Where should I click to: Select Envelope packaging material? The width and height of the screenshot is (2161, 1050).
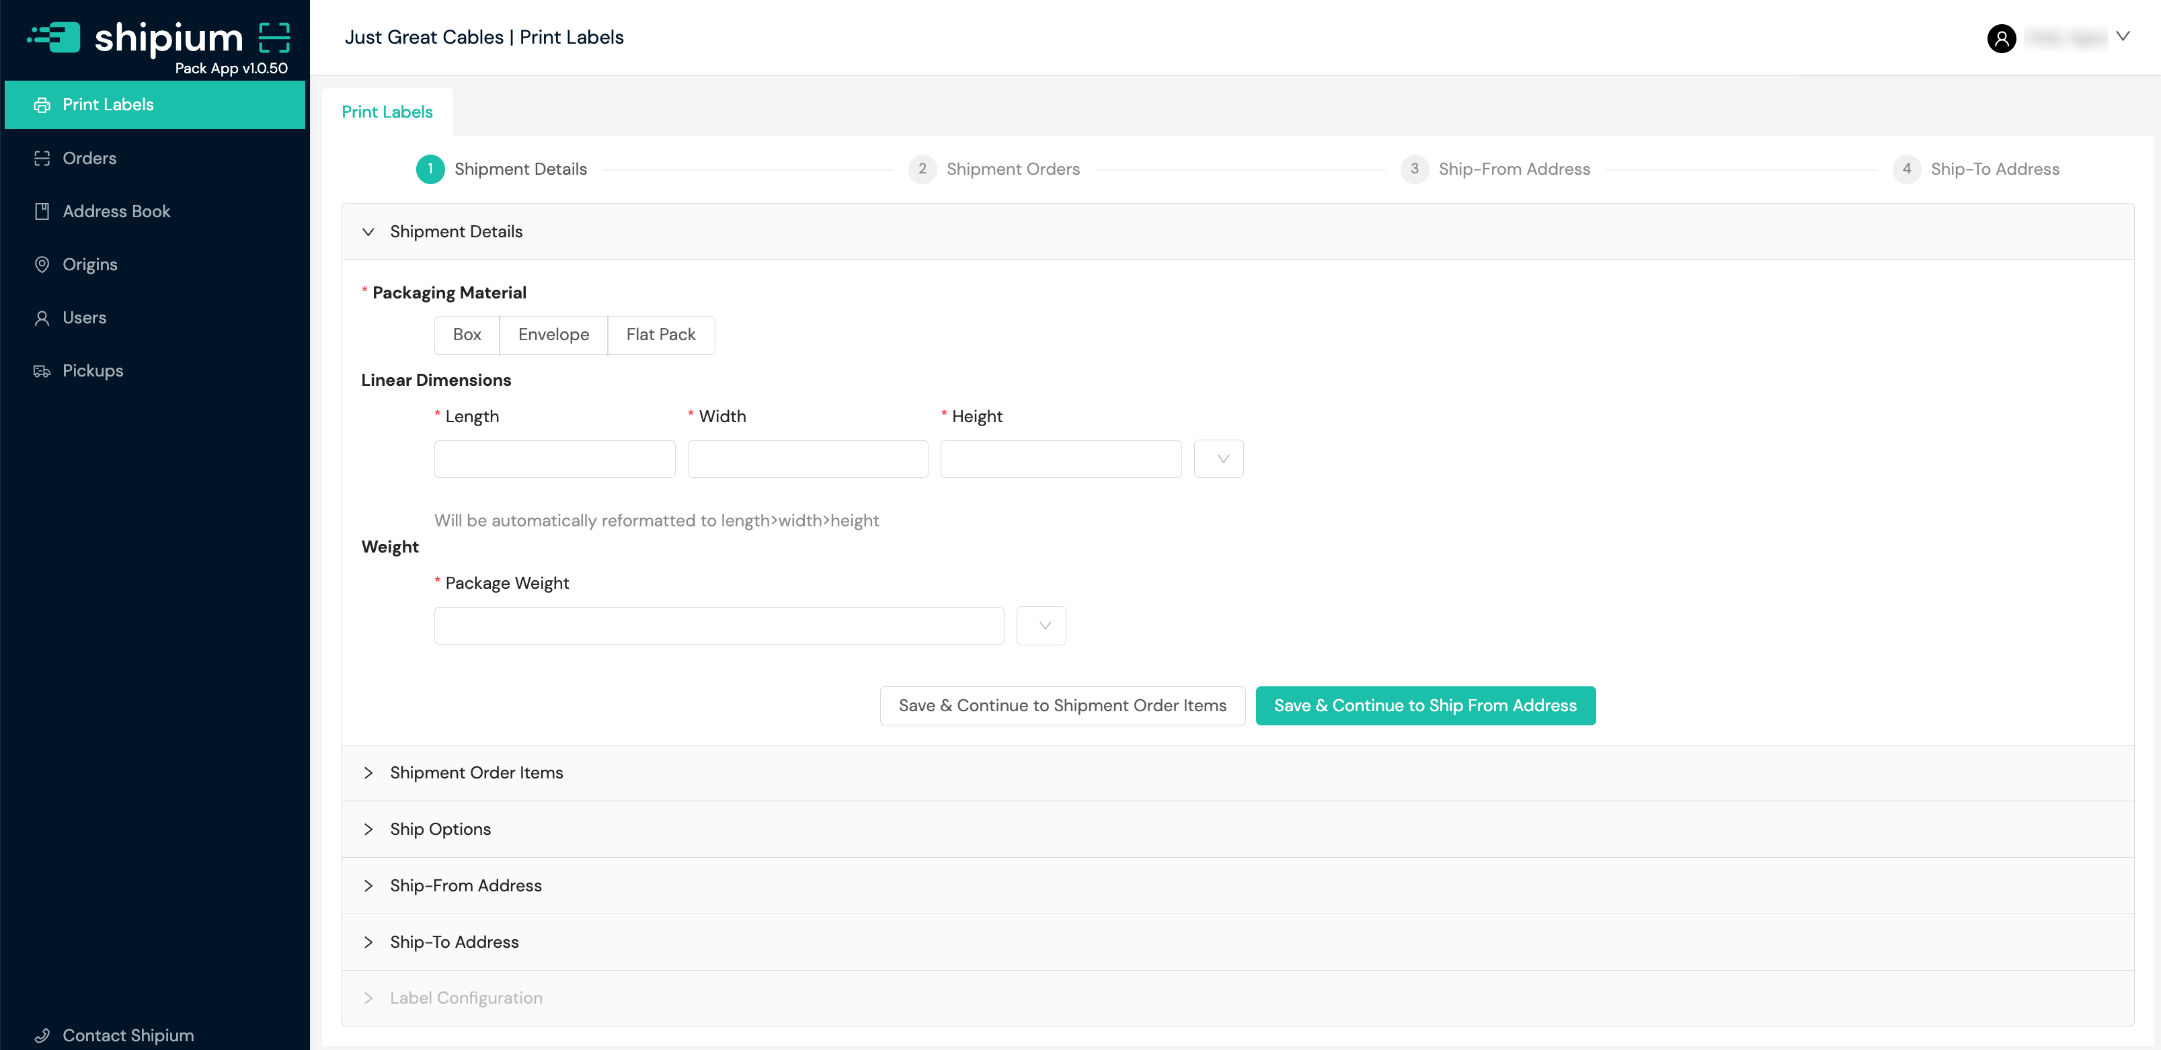point(553,335)
